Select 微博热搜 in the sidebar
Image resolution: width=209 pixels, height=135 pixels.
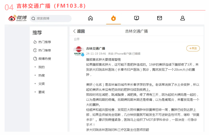(x=45, y=59)
